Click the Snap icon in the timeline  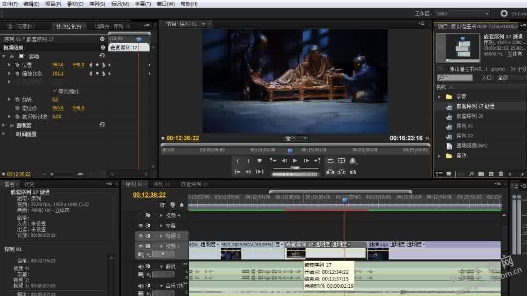(163, 205)
